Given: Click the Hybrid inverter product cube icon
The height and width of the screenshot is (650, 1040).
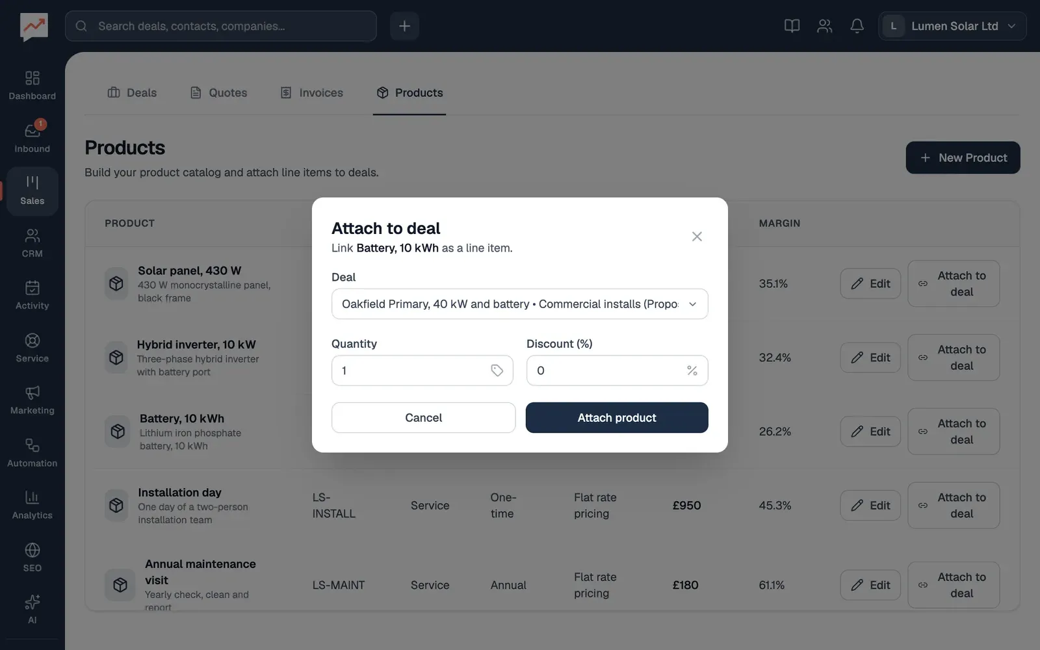Looking at the screenshot, I should [116, 357].
